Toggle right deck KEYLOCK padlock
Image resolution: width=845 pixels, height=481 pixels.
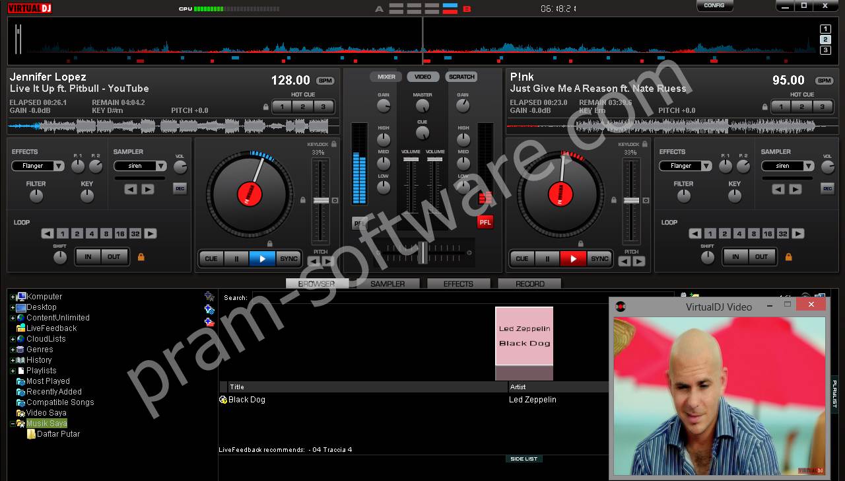(x=644, y=143)
